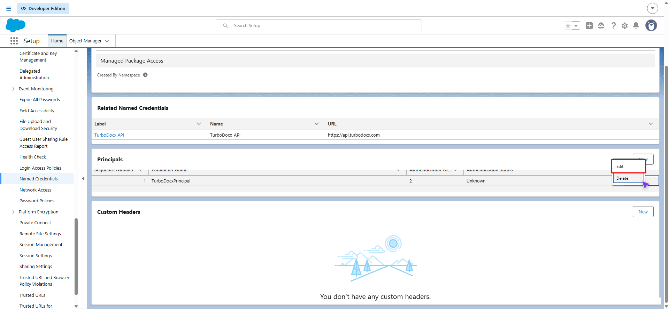Image resolution: width=669 pixels, height=309 pixels.
Task: Open Named Credentials in the sidebar
Action: click(39, 179)
